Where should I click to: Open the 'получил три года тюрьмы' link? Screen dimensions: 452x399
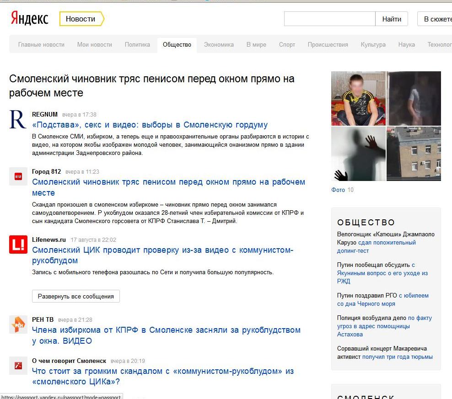point(397,357)
